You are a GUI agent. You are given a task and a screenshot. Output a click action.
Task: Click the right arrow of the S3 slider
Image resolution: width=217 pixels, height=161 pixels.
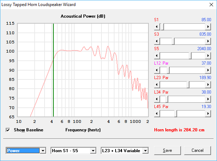208,41
